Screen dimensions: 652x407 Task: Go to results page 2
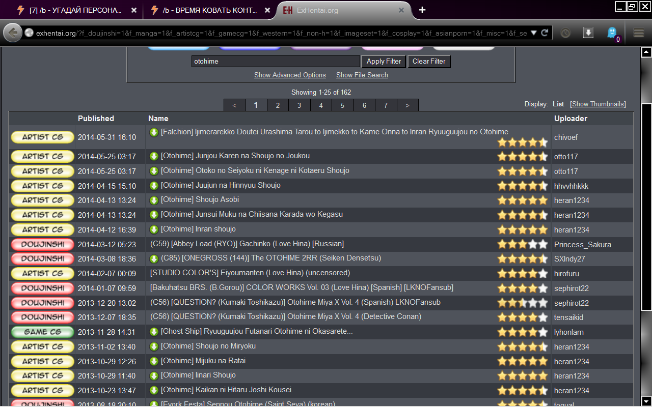(x=278, y=105)
